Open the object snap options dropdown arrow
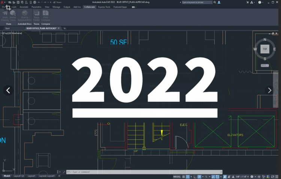 tap(221, 177)
